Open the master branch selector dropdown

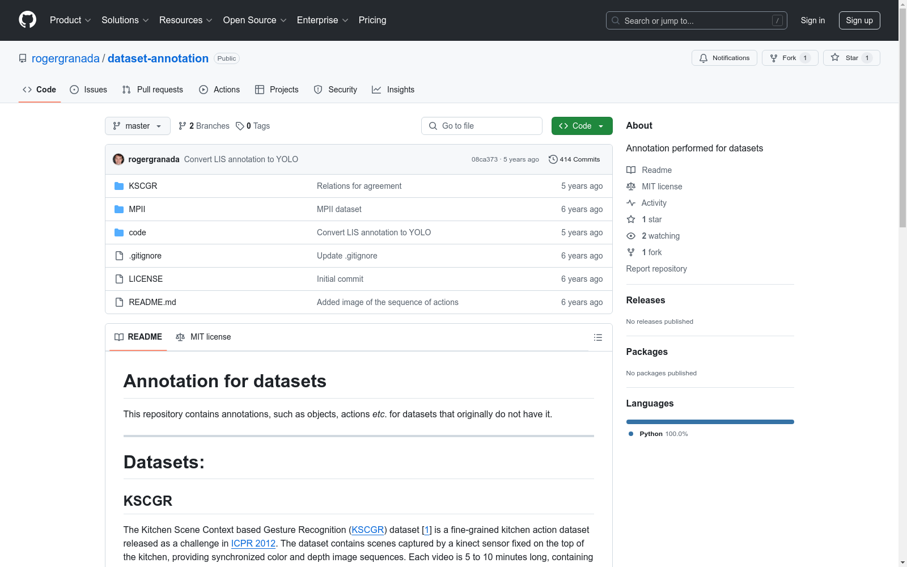tap(138, 126)
